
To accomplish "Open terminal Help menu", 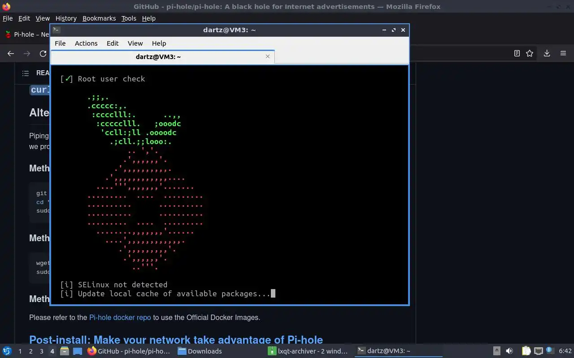I will pyautogui.click(x=159, y=43).
